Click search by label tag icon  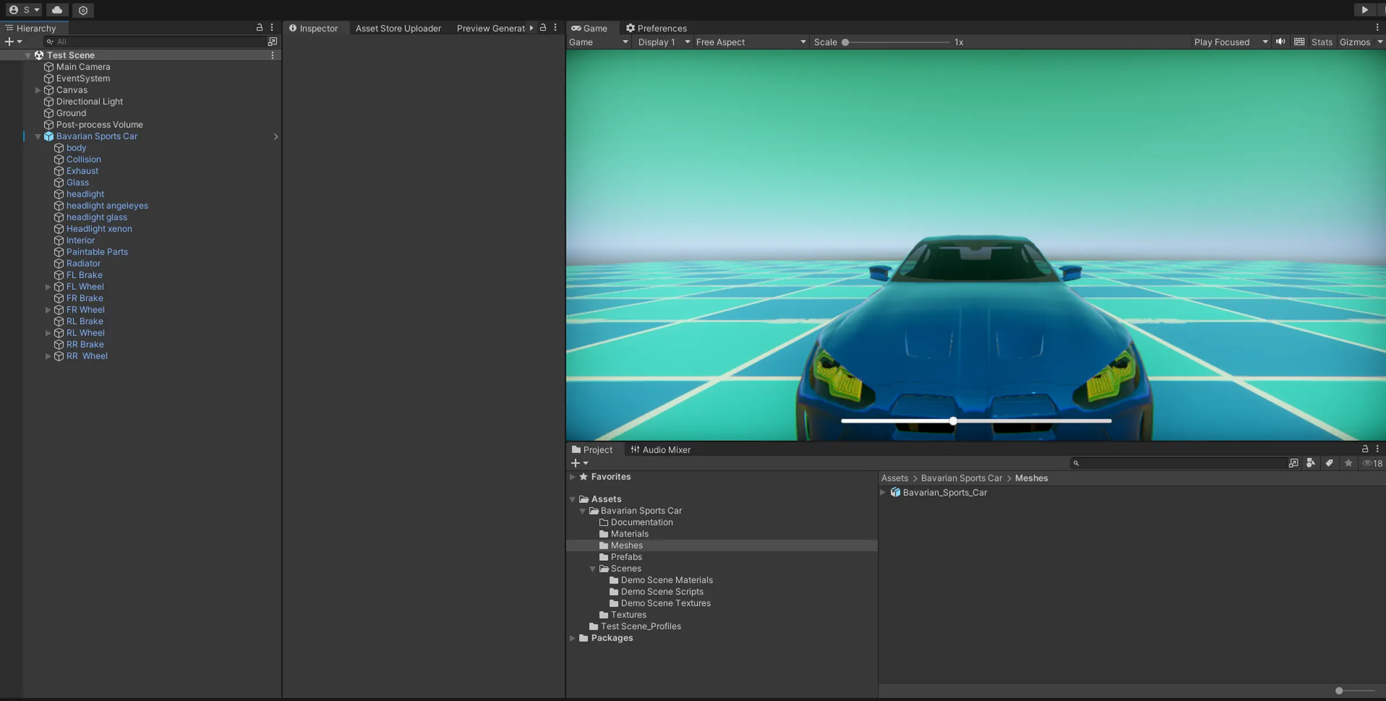click(1329, 463)
